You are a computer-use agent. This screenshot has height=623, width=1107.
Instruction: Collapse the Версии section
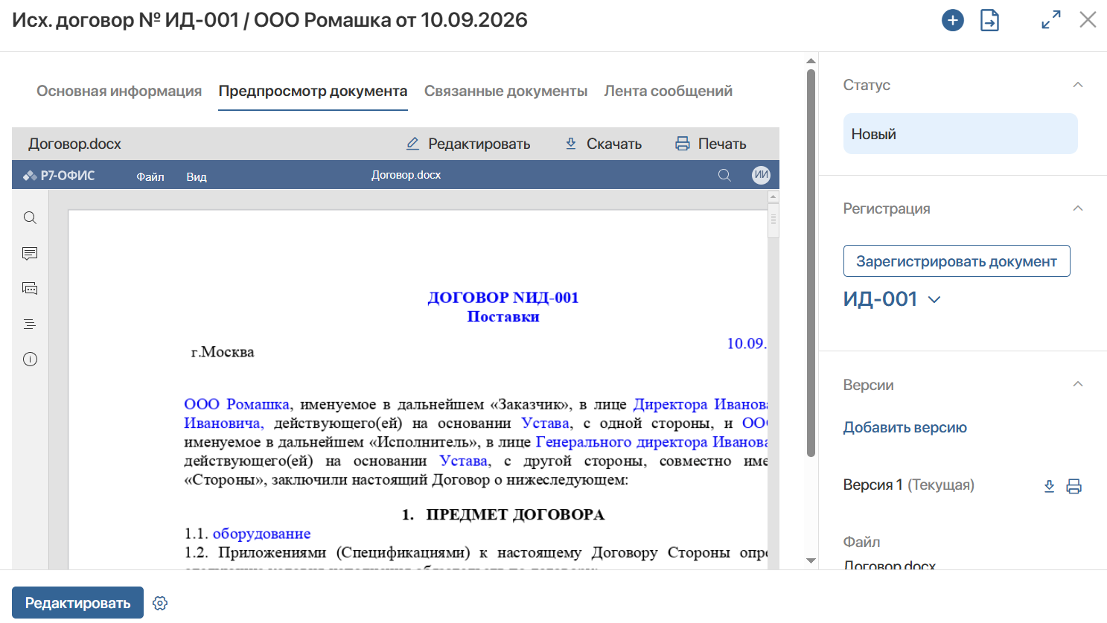(1077, 384)
